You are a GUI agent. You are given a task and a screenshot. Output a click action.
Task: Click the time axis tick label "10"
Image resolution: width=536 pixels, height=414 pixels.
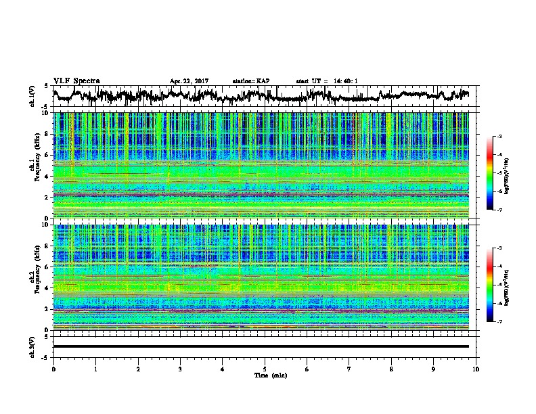point(476,369)
